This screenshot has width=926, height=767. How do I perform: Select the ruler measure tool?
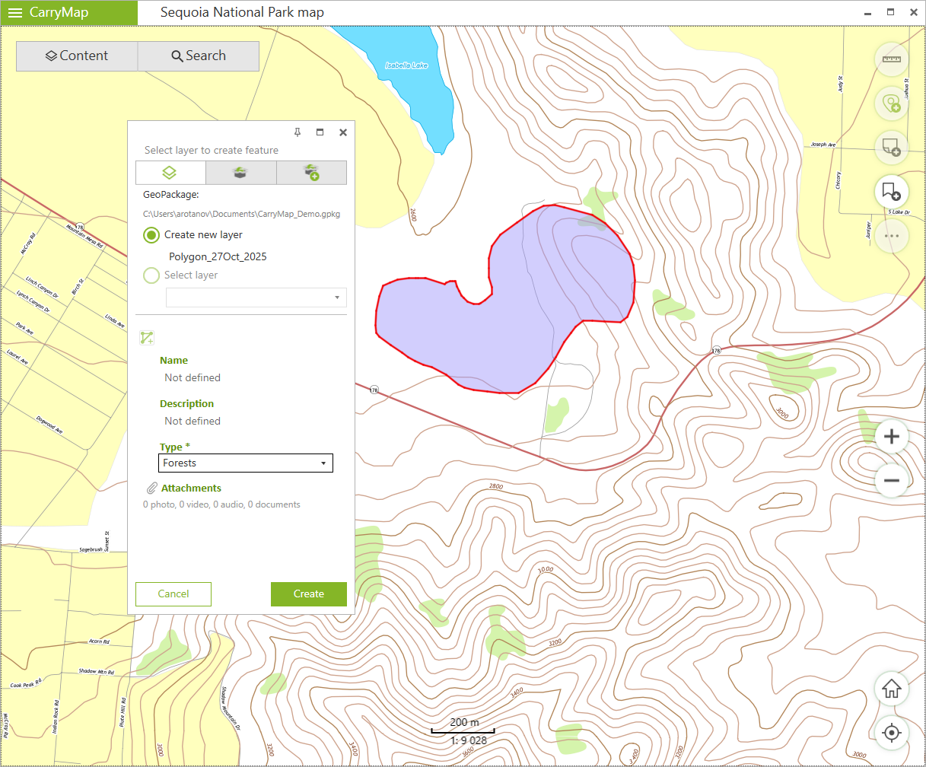coord(891,59)
